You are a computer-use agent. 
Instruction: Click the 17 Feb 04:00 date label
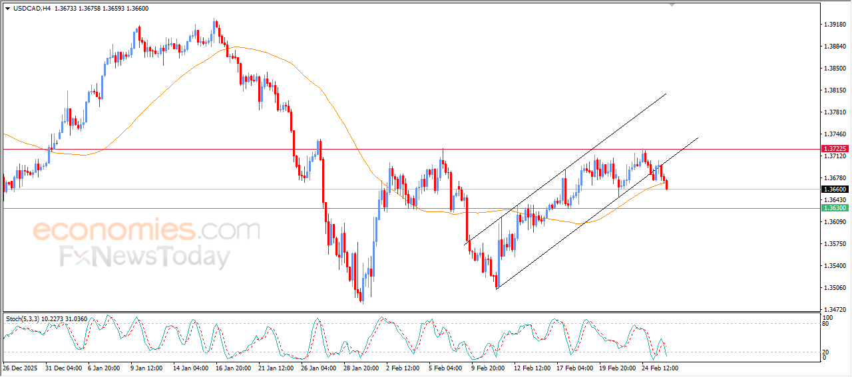(x=574, y=368)
